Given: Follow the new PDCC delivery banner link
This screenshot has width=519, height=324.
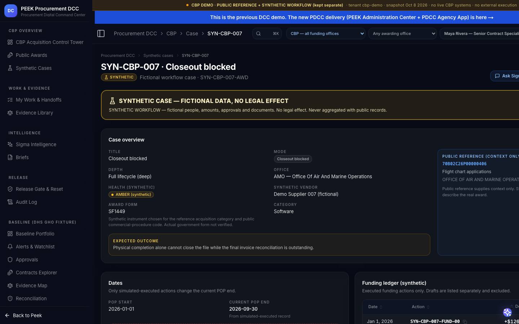Looking at the screenshot, I should [352, 17].
